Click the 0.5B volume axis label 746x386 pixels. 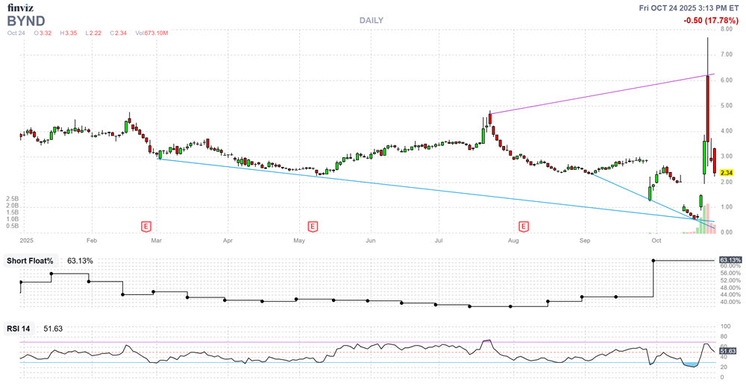(13, 227)
